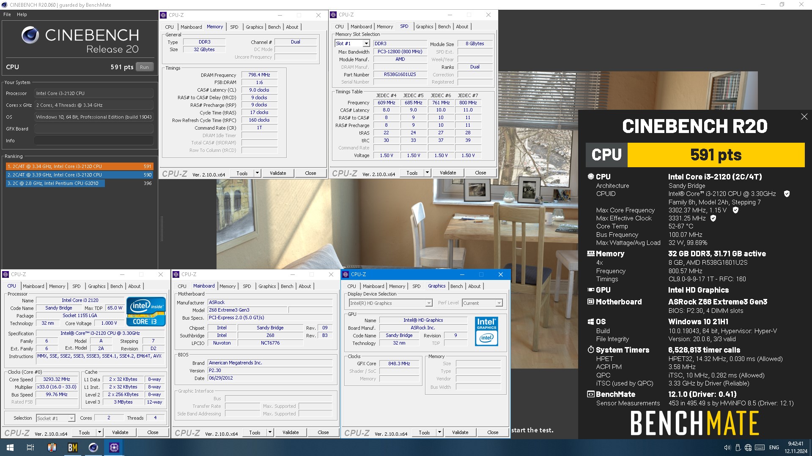Click GFX Core 848.3 MHz value
812x456 pixels.
coord(399,364)
